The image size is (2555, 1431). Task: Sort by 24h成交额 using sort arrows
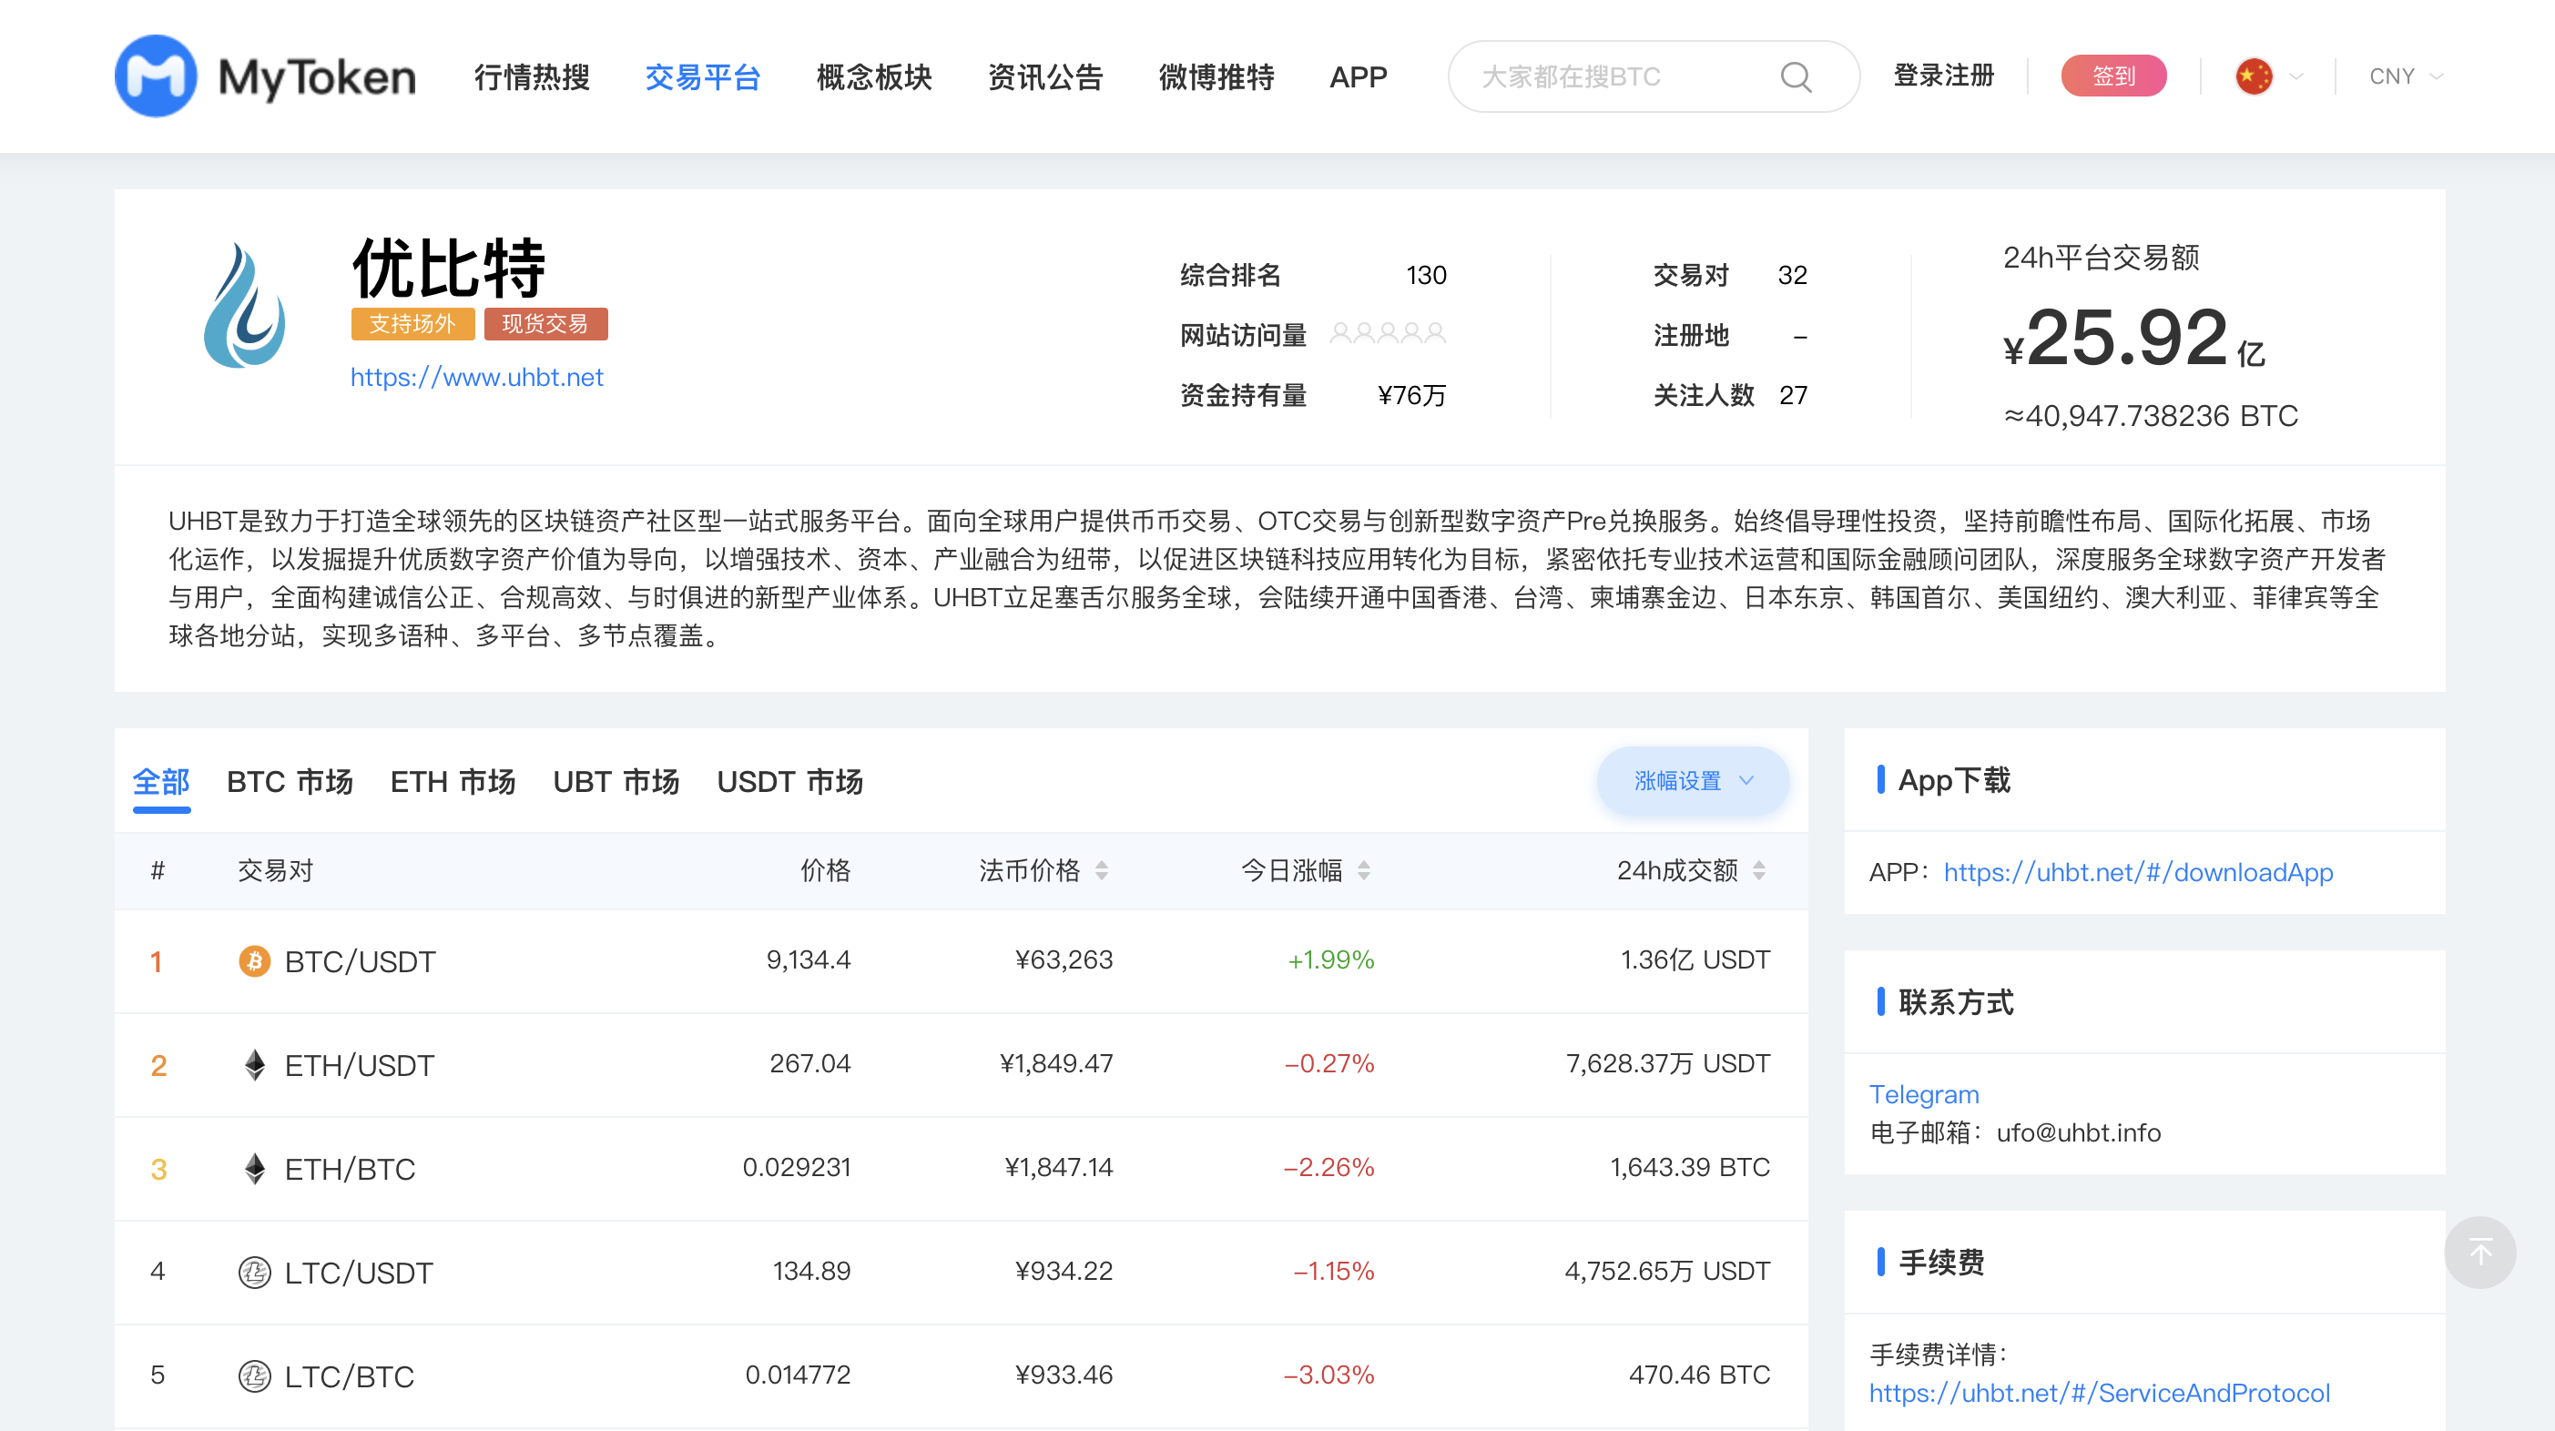click(x=1759, y=870)
